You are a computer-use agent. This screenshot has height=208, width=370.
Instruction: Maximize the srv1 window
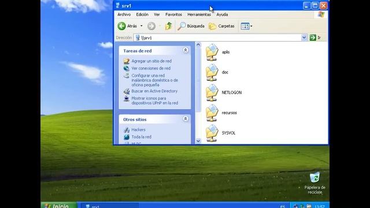[x=315, y=6]
